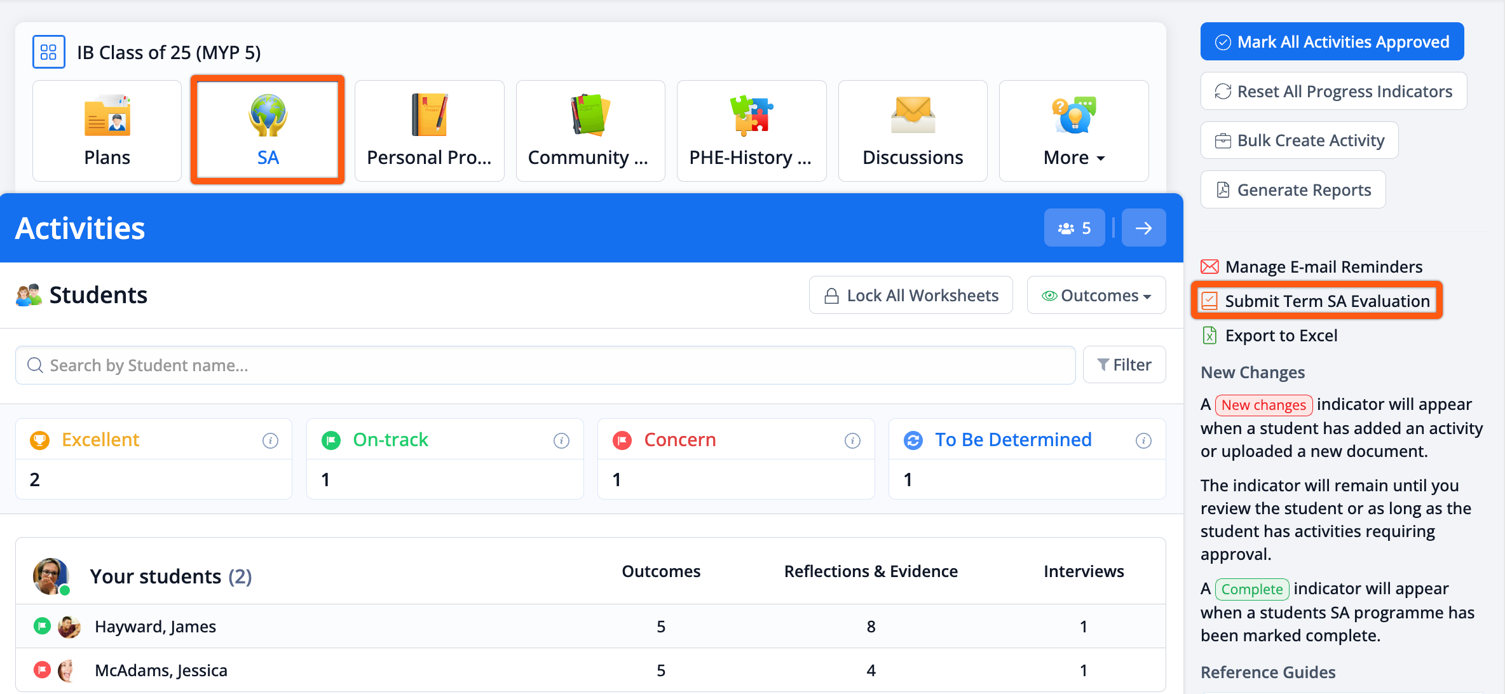The height and width of the screenshot is (694, 1505).
Task: Click Reset All Progress Indicators
Action: [1333, 92]
